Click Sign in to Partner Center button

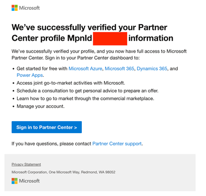coord(47,127)
